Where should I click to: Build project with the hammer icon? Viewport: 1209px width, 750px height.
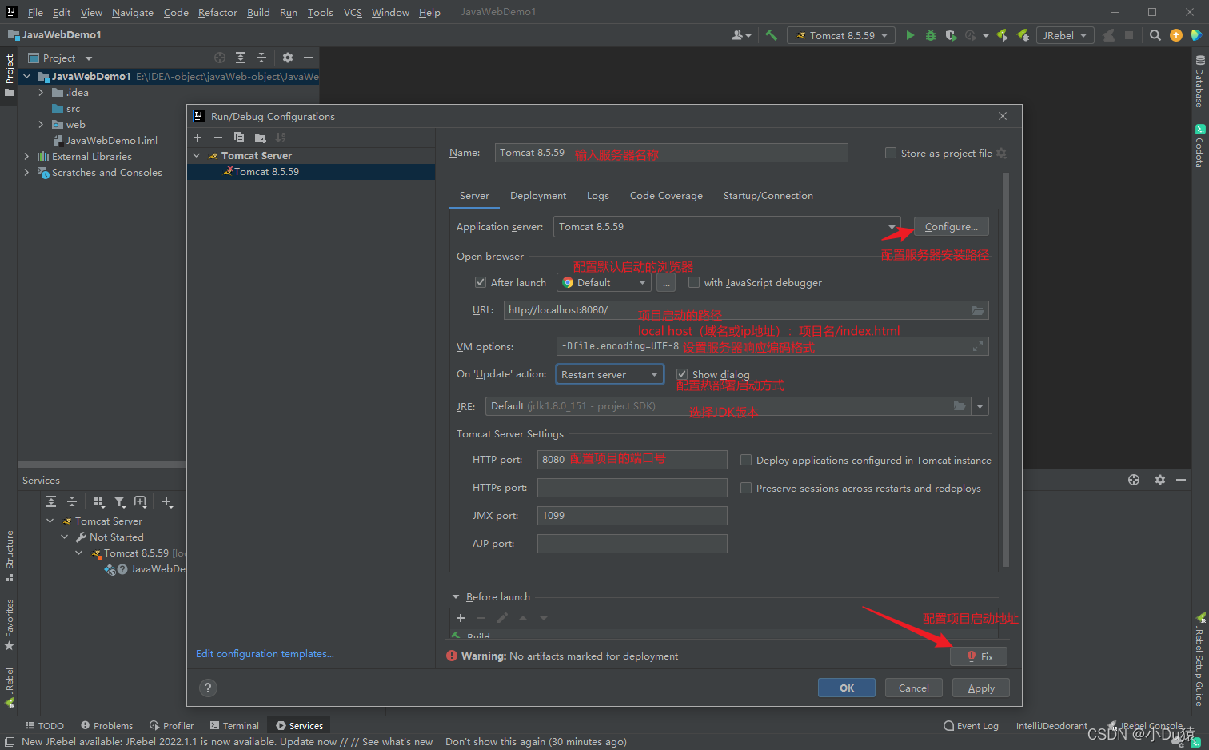(771, 35)
